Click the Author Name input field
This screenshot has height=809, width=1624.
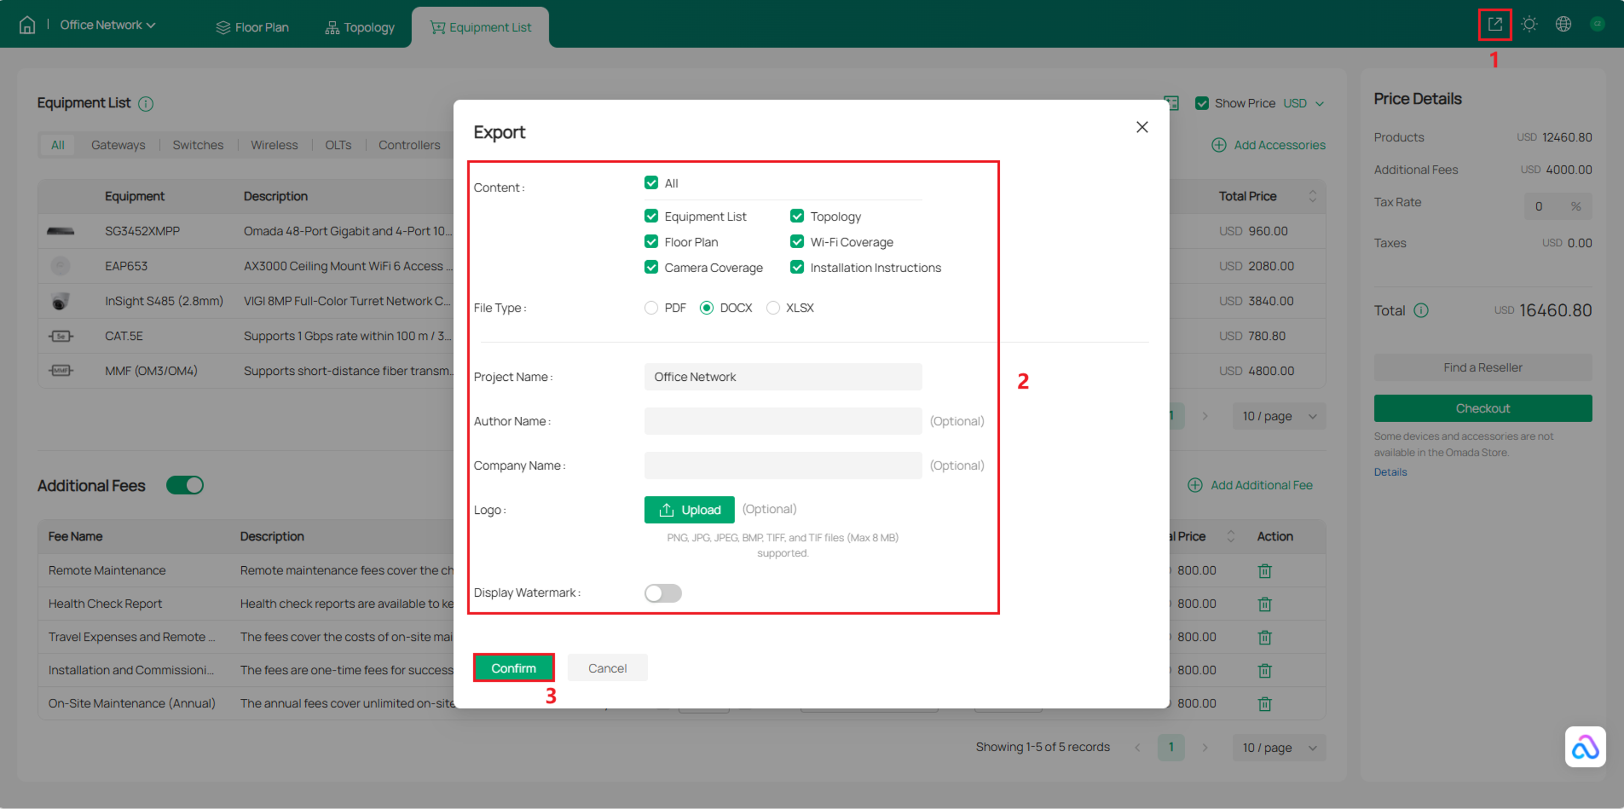[783, 422]
